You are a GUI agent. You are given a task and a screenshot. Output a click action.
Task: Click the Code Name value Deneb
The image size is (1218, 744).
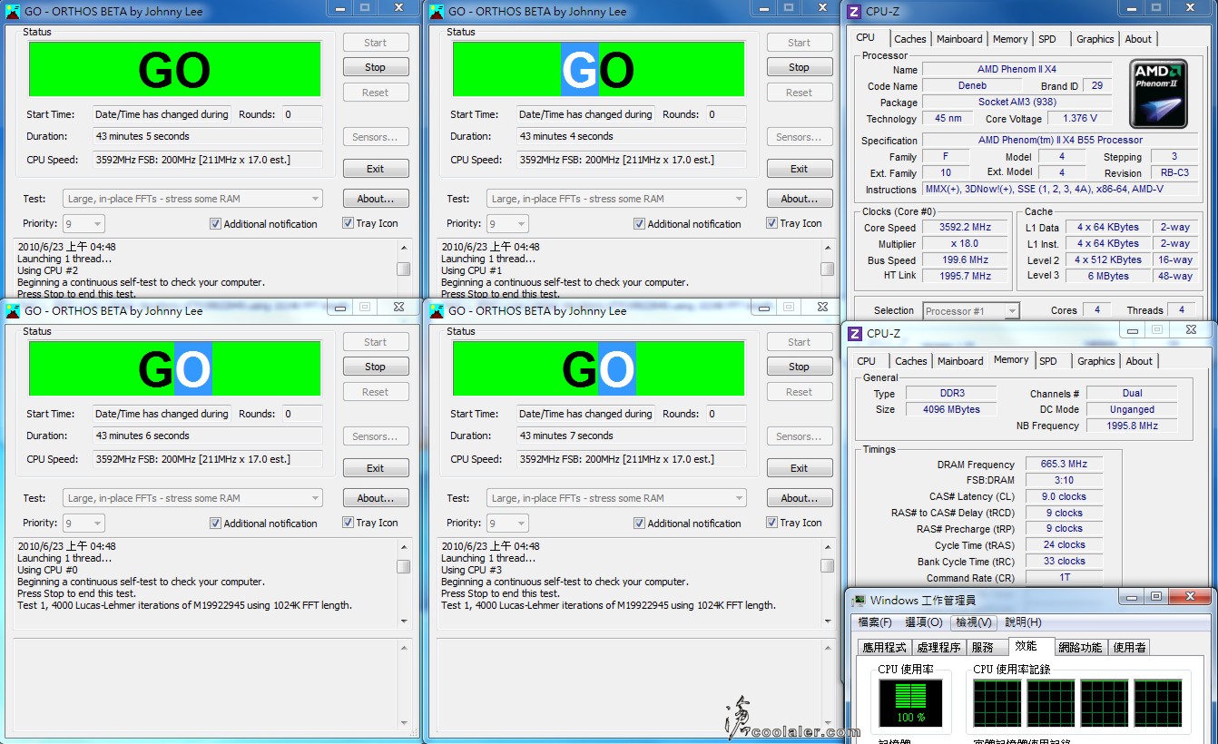tap(972, 85)
